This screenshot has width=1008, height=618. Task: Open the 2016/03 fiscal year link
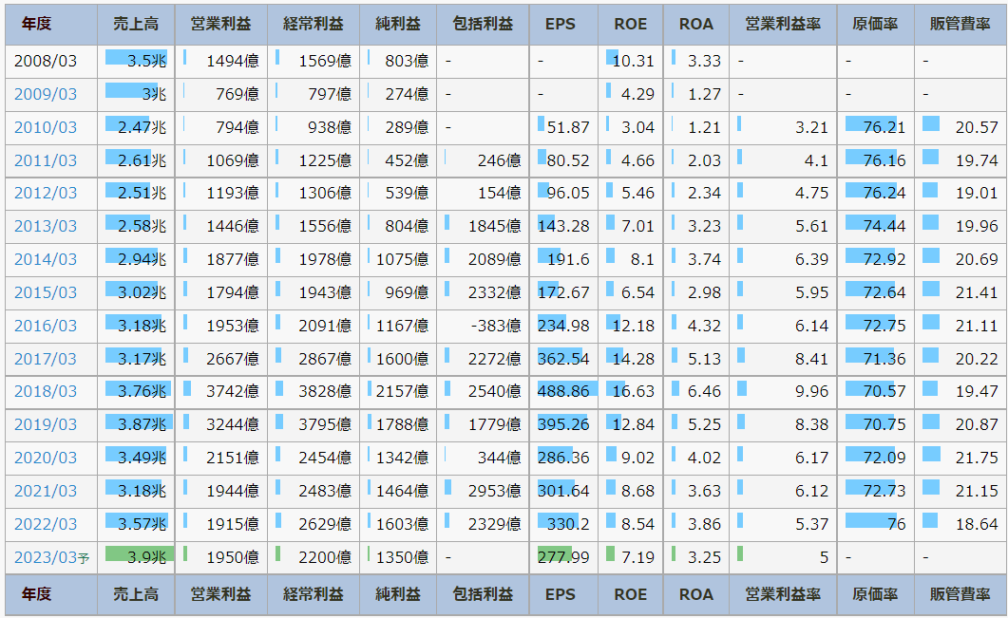[45, 326]
